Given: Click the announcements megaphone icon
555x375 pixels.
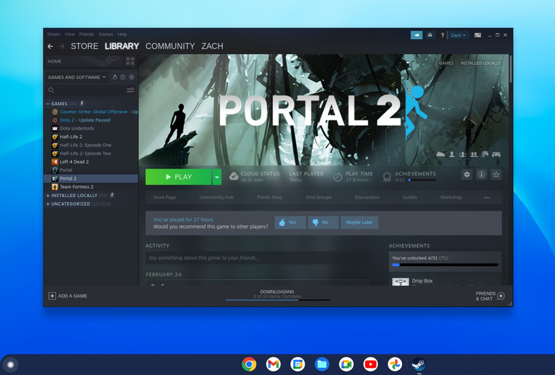Looking at the screenshot, I should 416,35.
